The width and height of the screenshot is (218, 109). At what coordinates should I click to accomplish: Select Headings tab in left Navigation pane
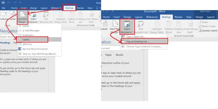5,43
